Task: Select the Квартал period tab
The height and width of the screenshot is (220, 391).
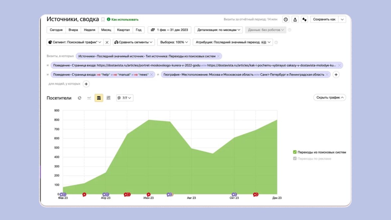Action: click(123, 30)
